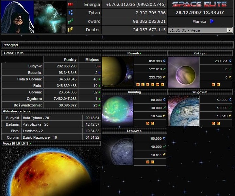
Task: Click the F icon under planet Xukiguc
Action: (218, 84)
